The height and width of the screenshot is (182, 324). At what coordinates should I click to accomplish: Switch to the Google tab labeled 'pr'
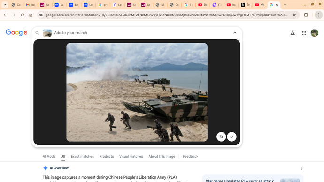point(103,5)
